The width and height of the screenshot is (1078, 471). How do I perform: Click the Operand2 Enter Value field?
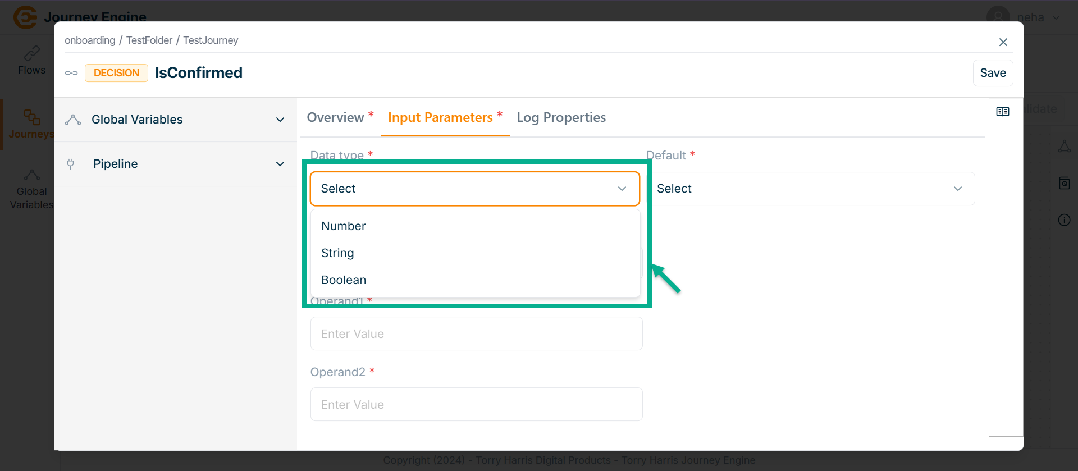point(476,404)
